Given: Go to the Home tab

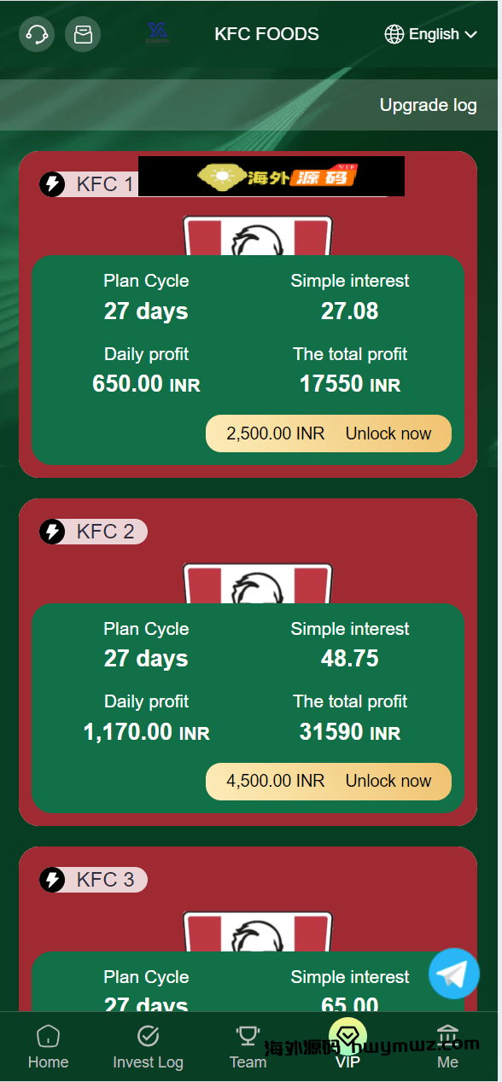Looking at the screenshot, I should (x=48, y=1048).
